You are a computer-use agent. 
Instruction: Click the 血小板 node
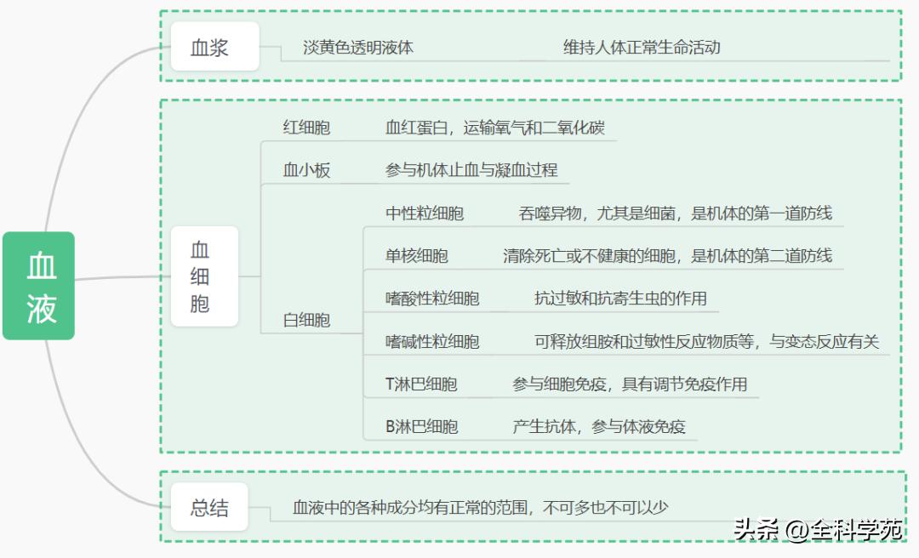(305, 169)
